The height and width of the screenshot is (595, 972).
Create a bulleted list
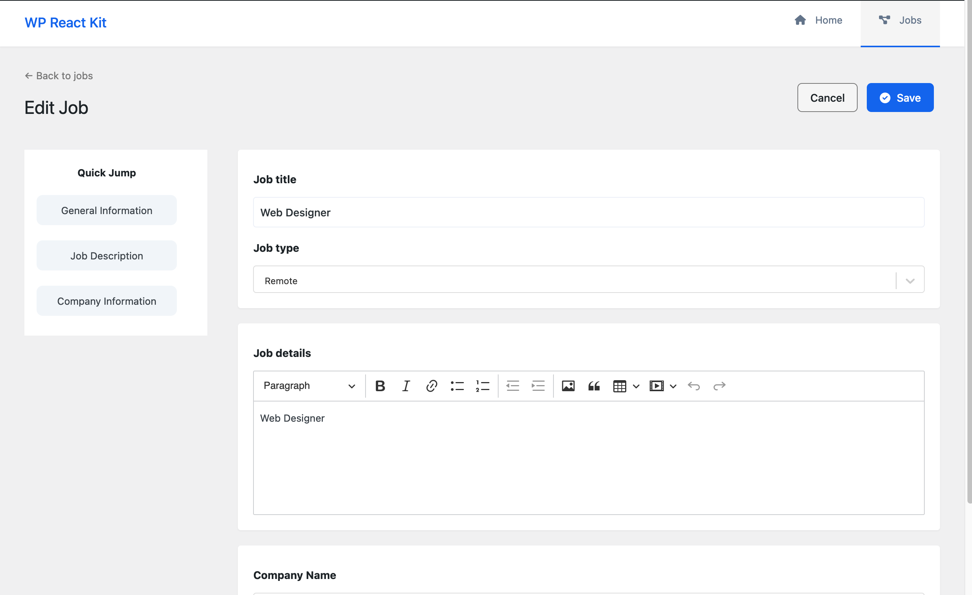click(x=457, y=385)
